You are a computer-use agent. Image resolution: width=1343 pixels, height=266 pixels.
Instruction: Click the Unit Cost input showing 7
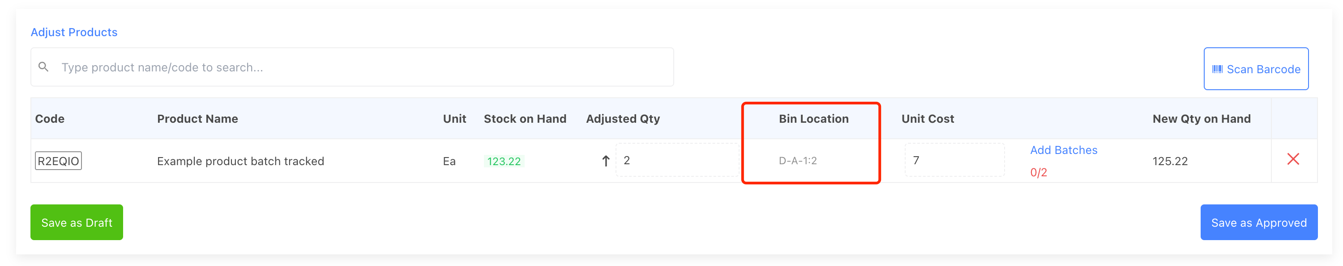954,161
